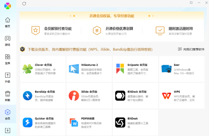Open the downloads icon in the sidebar

coord(8,130)
